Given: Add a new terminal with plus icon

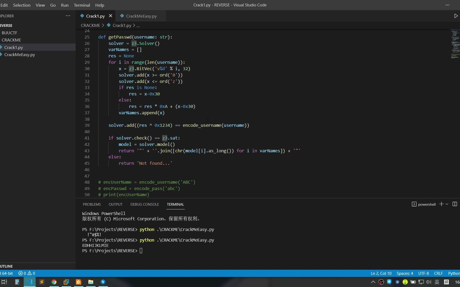Looking at the screenshot, I should click(x=441, y=204).
